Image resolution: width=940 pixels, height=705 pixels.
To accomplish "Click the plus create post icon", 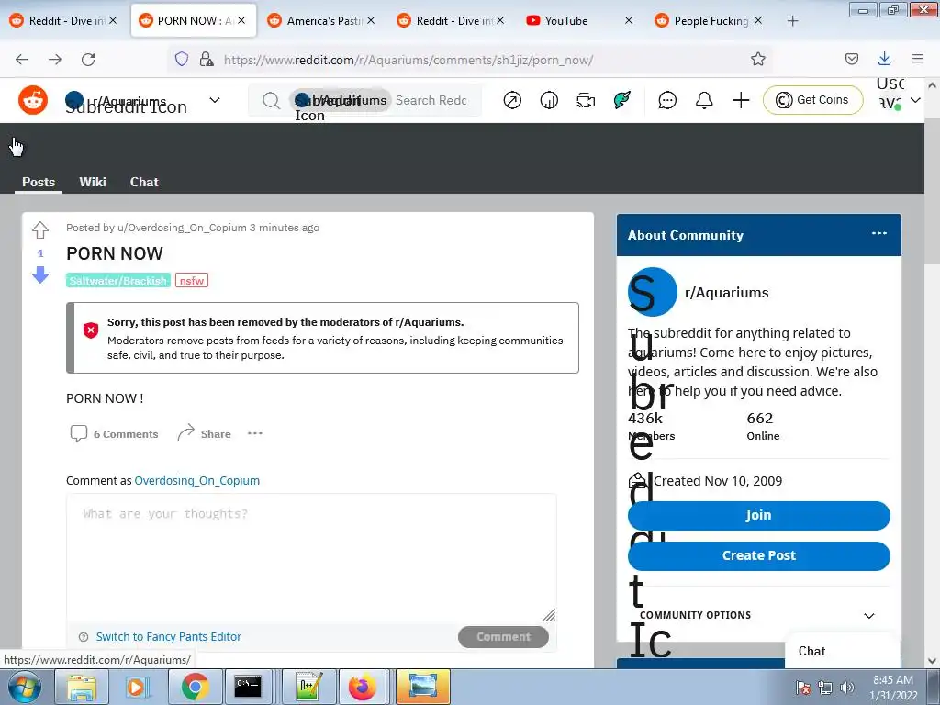I will tap(741, 100).
